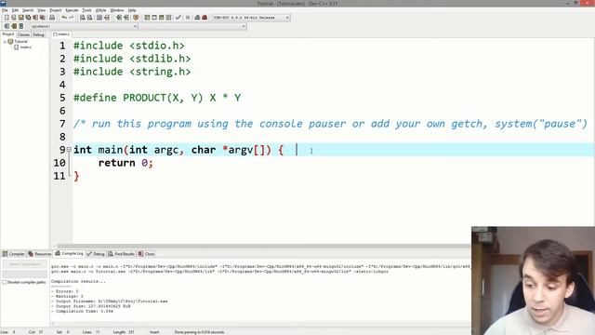
Task: Switch to the Find Results tab
Action: [x=122, y=254]
